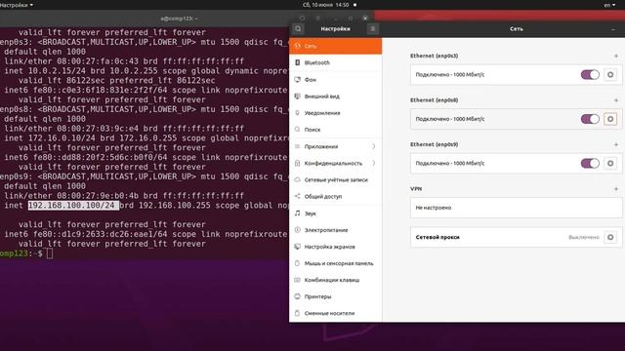Open the en keyboard layout dropdown
625x351 pixels.
(x=609, y=5)
